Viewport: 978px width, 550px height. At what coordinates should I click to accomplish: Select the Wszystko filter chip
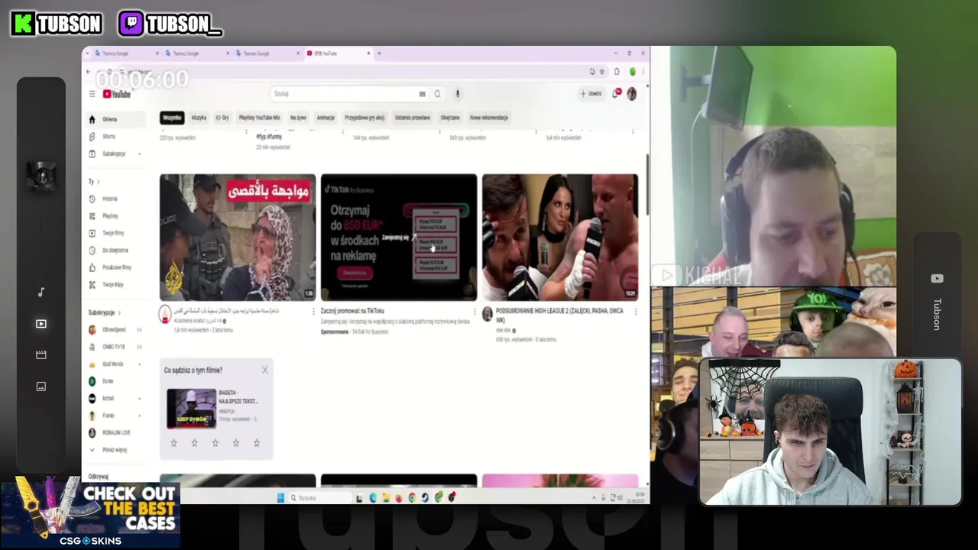[x=172, y=118]
